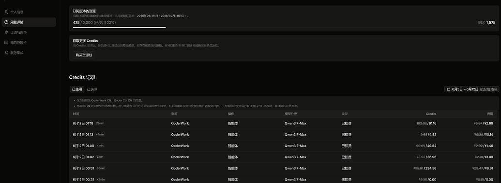Image resolution: width=501 pixels, height=183 pixels.
Task: Click the 个人信息 person icon in sidebar
Action: 6,12
